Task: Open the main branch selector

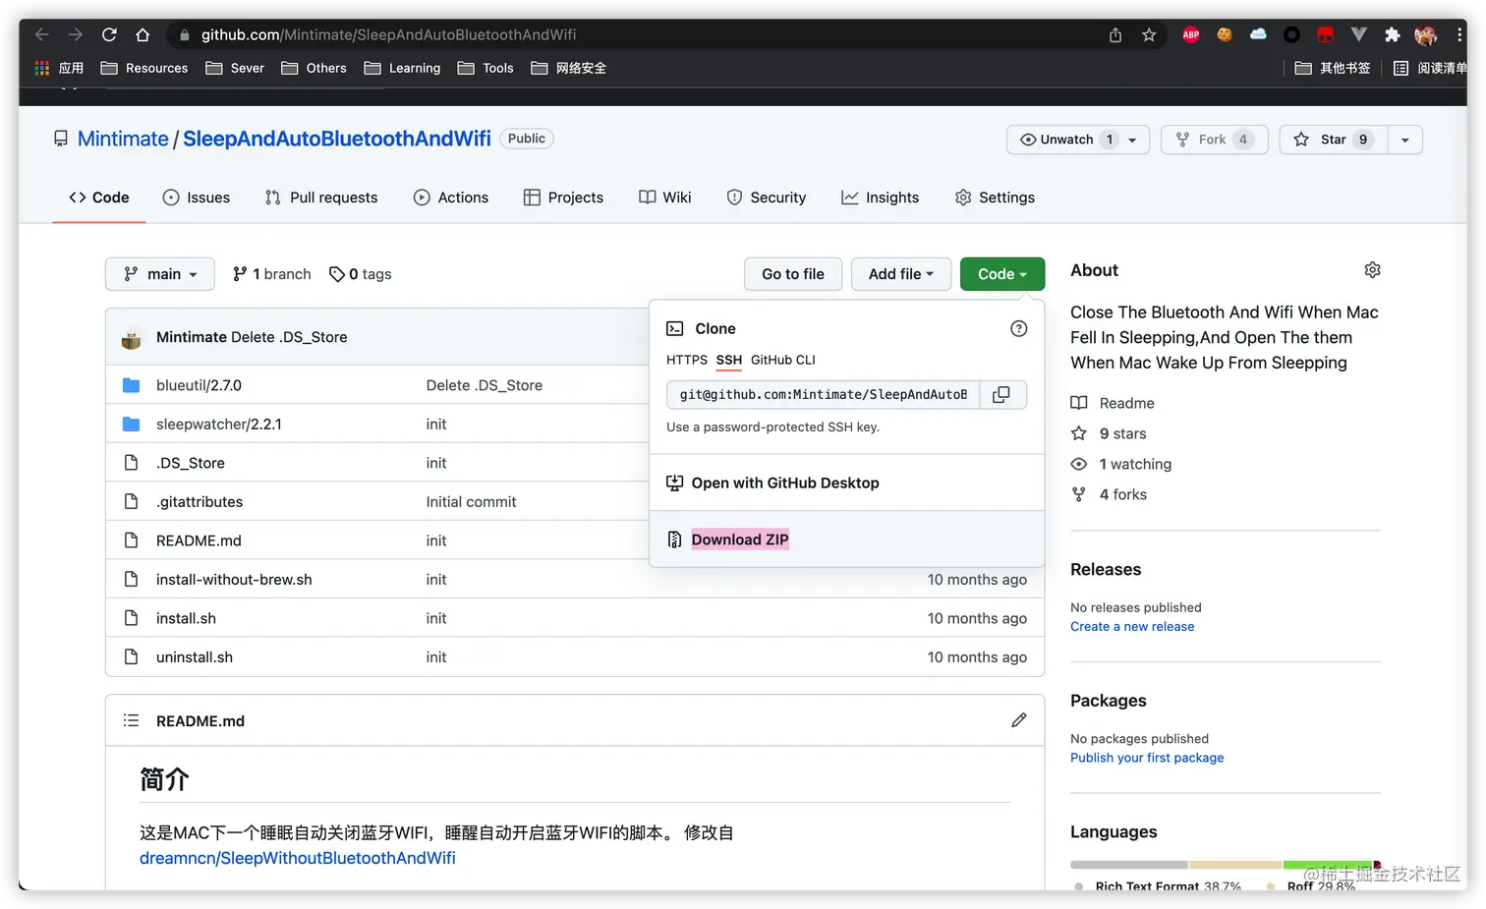Action: [160, 274]
